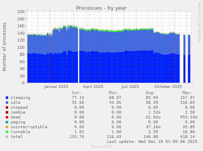Image resolution: width=203 pixels, height=151 pixels.
Task: Click the 'uninterruptible' legend label
Action: pos(29,127)
